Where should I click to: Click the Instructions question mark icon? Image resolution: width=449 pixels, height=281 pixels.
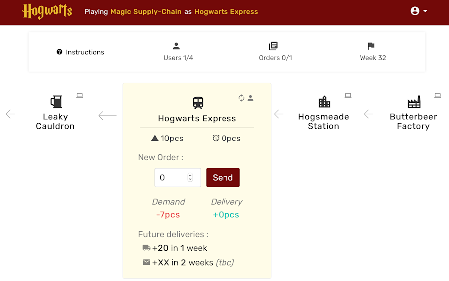click(59, 52)
